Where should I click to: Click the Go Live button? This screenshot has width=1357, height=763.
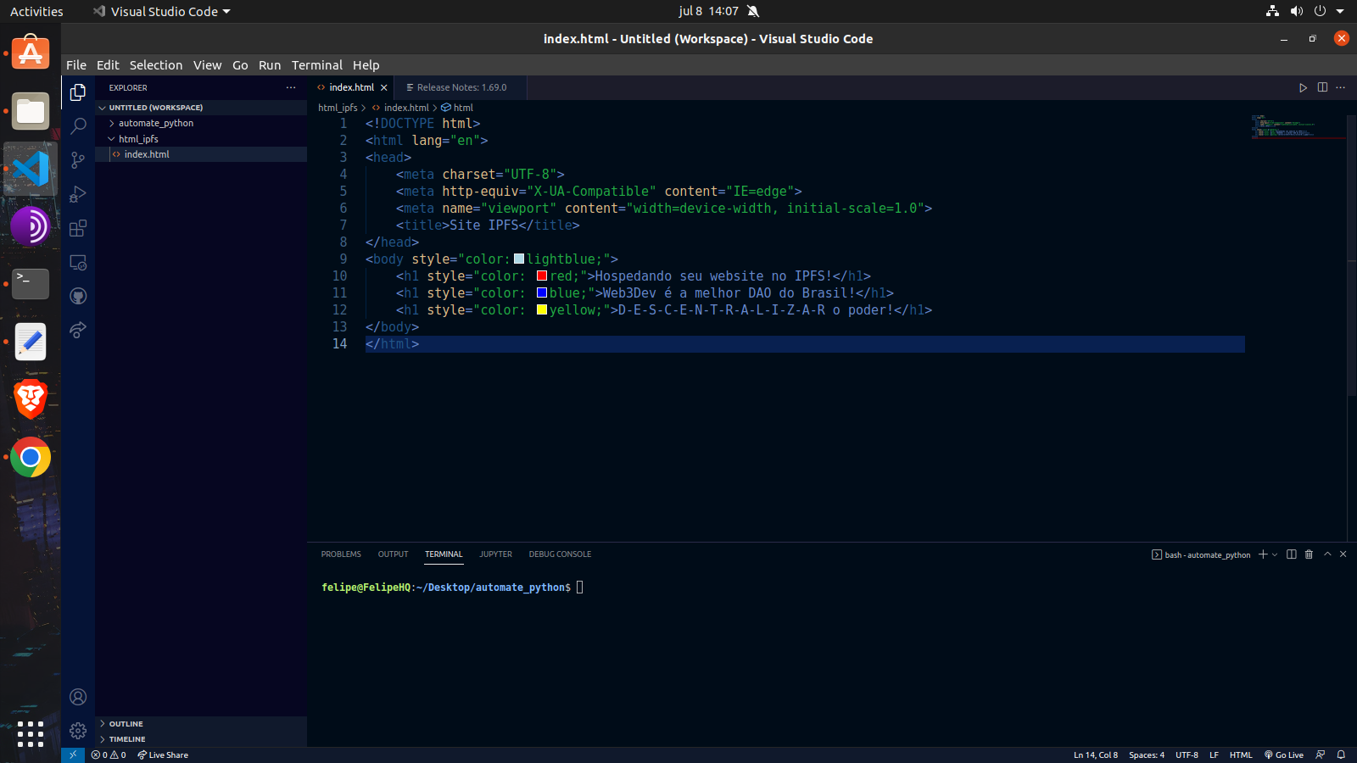1284,755
